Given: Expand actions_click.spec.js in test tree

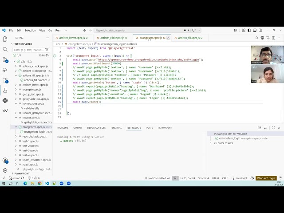Looking at the screenshot, I should tap(16, 71).
